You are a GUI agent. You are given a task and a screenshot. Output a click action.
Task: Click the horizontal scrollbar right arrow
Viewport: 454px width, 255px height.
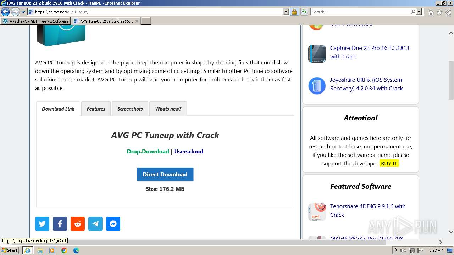click(441, 242)
